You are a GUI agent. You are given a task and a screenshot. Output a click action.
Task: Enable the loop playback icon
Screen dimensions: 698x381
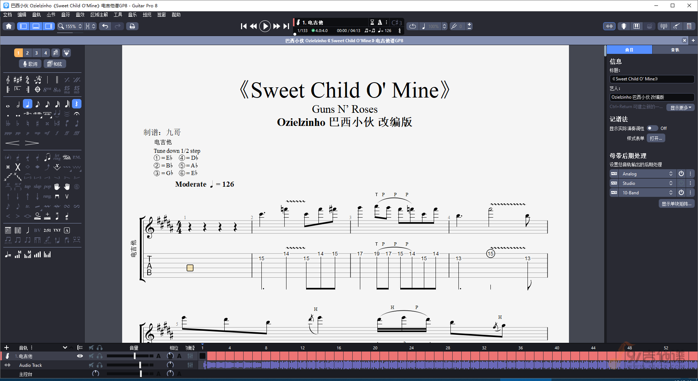coord(413,26)
